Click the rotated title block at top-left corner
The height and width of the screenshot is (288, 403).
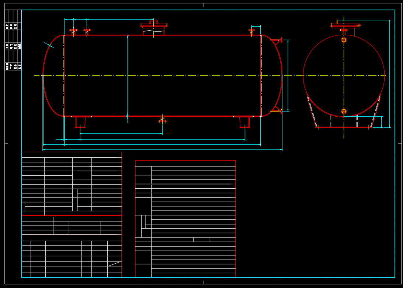tap(13, 40)
